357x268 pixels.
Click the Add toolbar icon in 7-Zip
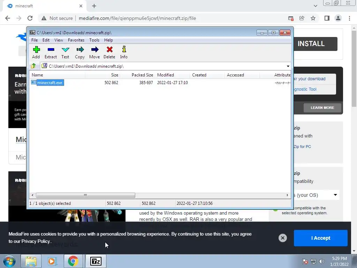click(36, 52)
